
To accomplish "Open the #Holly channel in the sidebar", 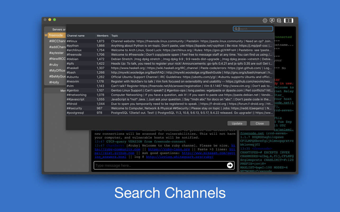I will click(54, 82).
